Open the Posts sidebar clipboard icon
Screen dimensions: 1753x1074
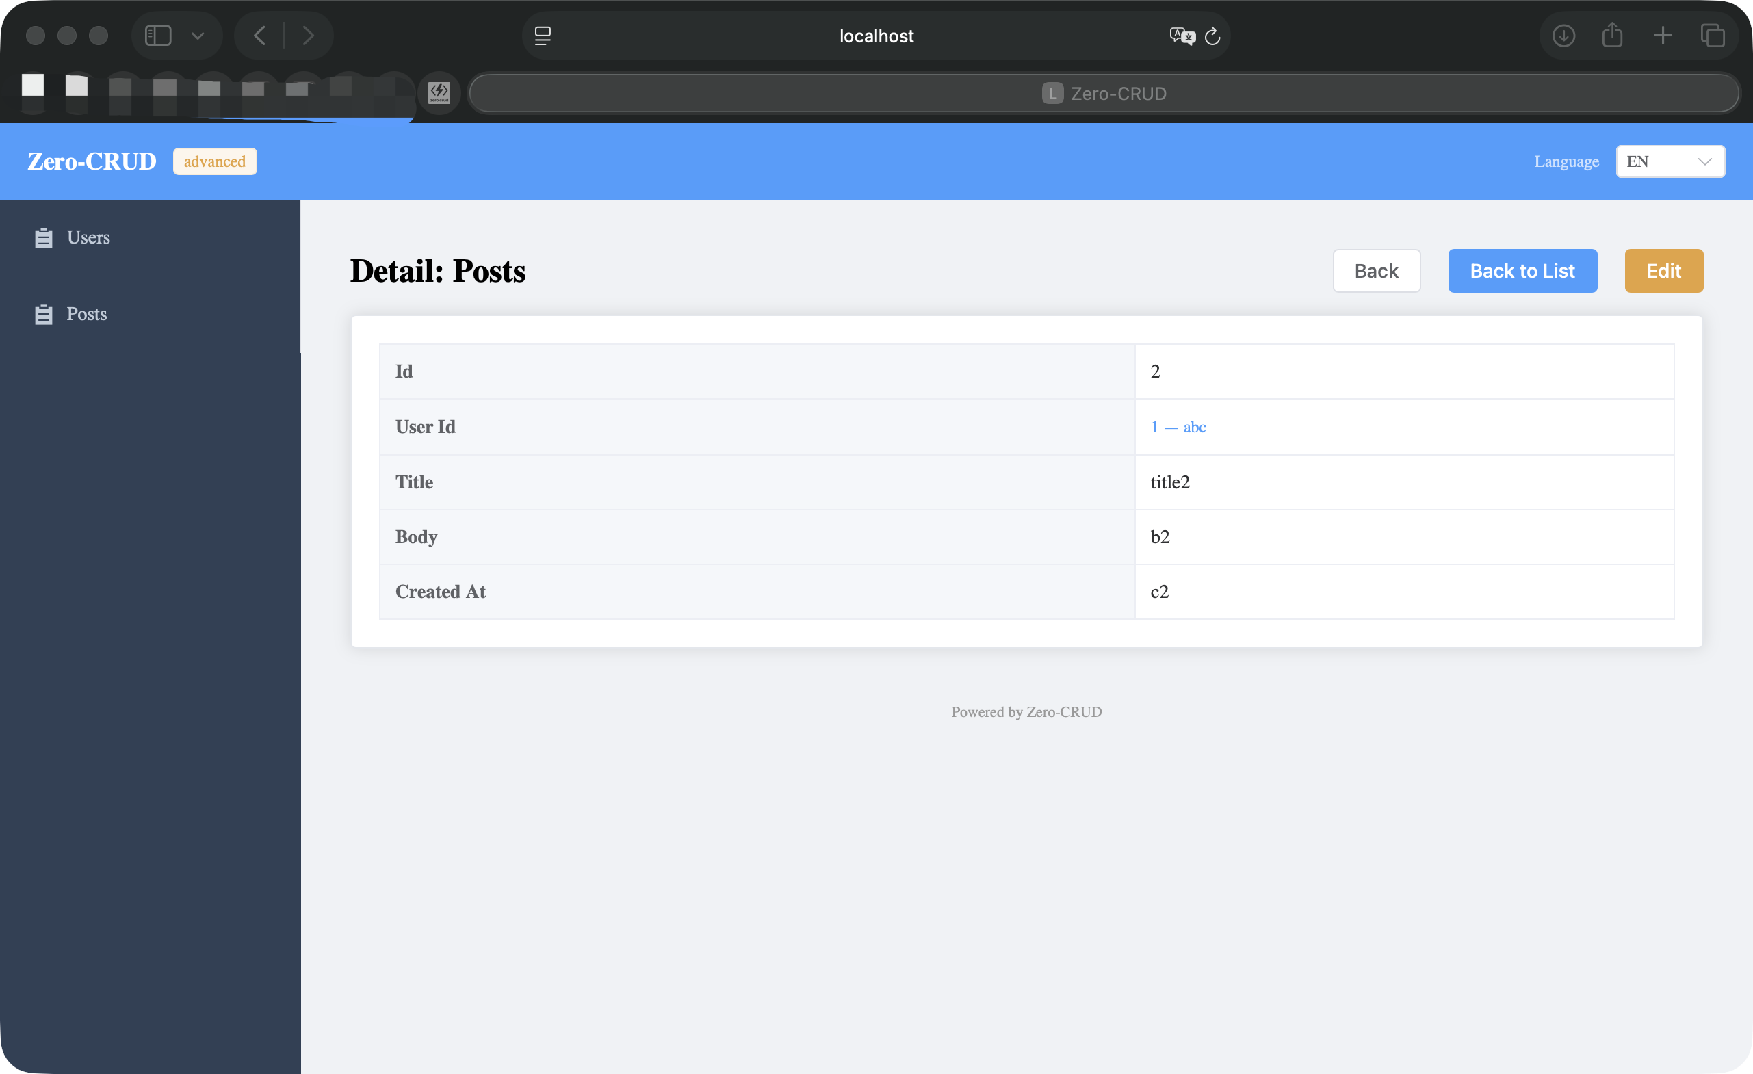coord(43,315)
